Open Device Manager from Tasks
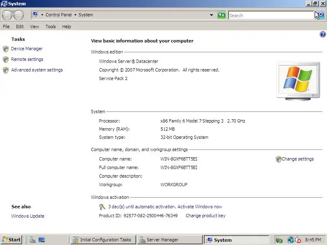This screenshot has height=245, width=327. tap(27, 49)
